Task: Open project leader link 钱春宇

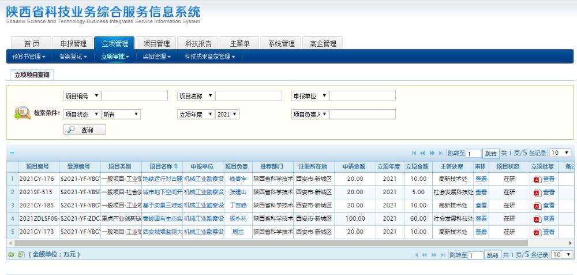Action: click(238, 179)
